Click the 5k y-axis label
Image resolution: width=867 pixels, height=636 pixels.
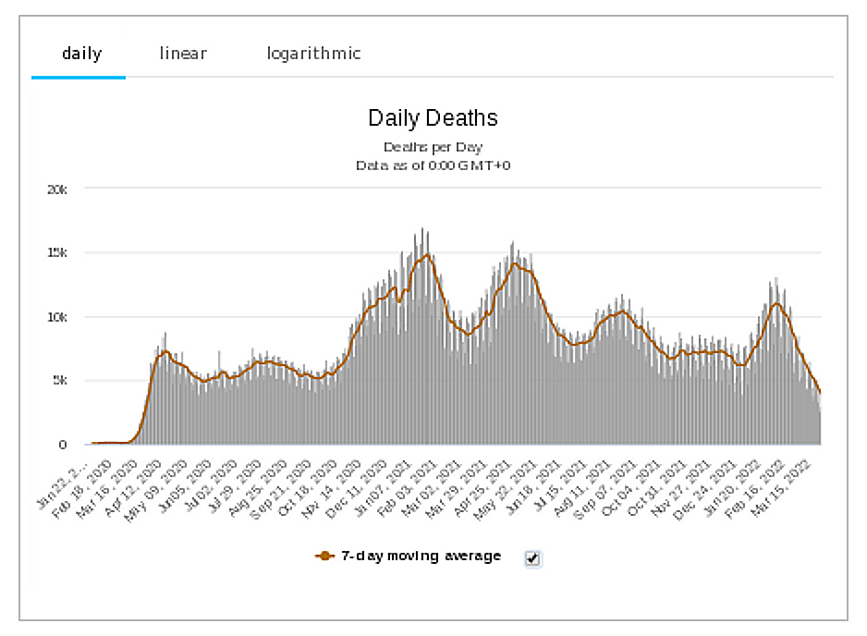click(x=60, y=381)
